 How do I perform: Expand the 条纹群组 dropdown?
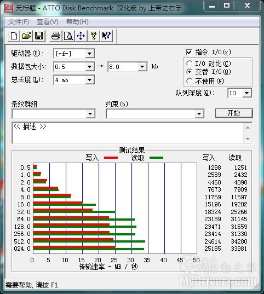(x=90, y=114)
